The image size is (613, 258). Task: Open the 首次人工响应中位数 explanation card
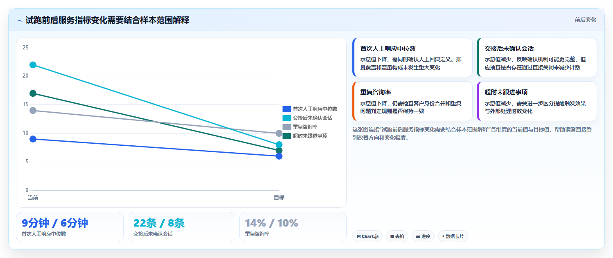[412, 57]
